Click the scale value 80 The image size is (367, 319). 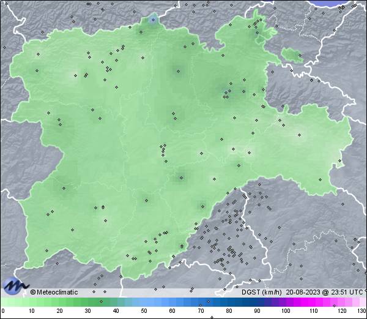pyautogui.click(x=229, y=311)
